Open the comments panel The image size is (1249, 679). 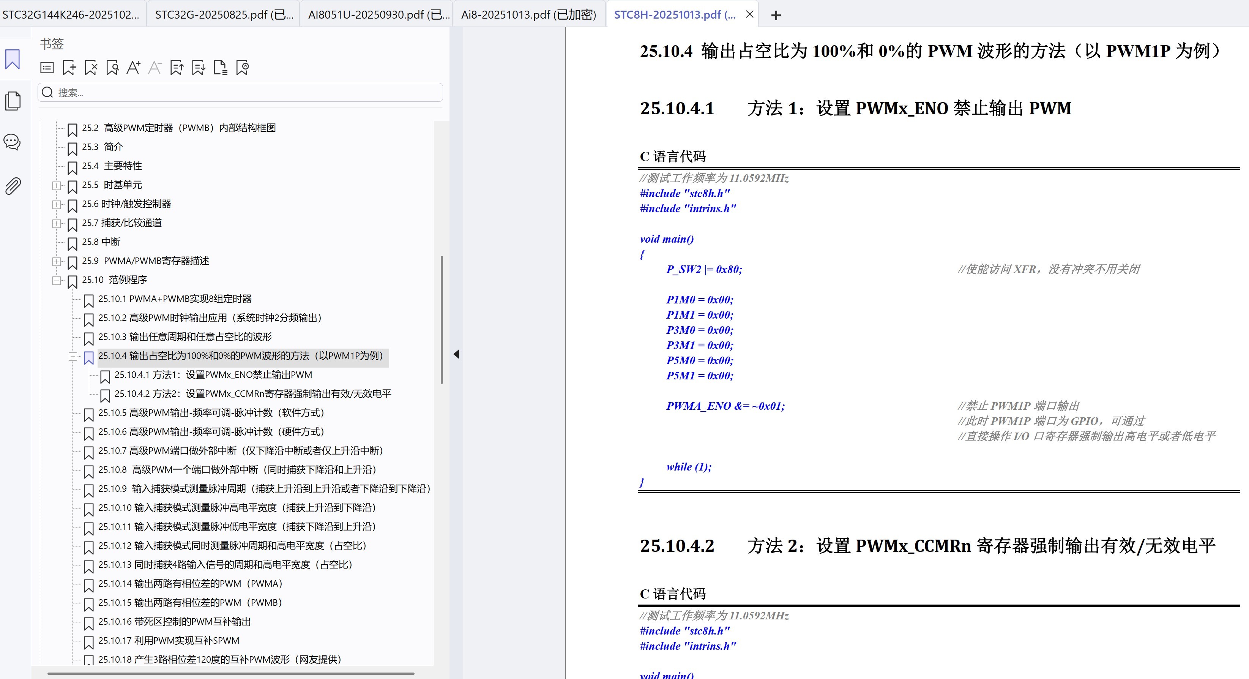click(x=12, y=142)
